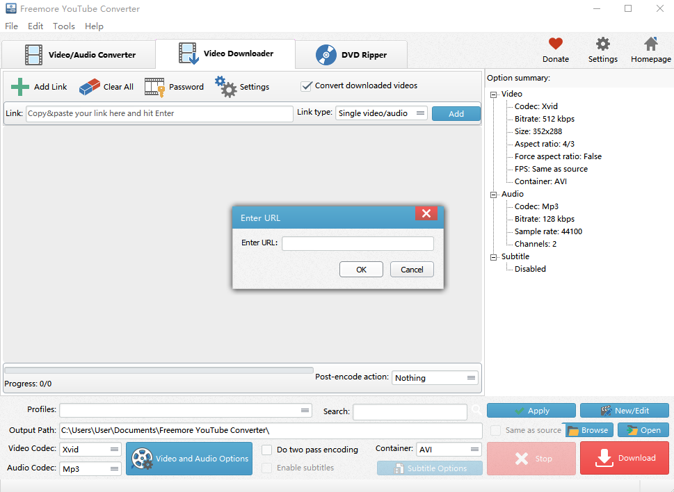Click the Open folder button

pos(643,430)
